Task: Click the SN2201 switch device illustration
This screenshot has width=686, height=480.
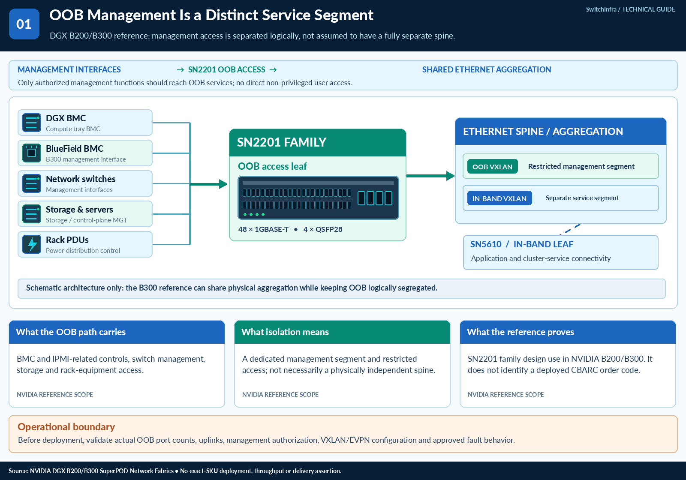Action: [318, 198]
